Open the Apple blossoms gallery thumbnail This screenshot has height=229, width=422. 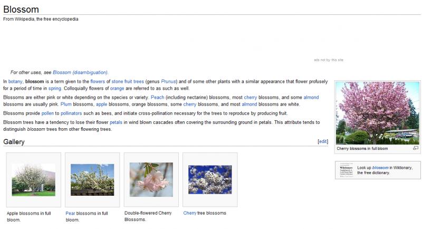point(33,179)
